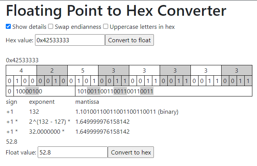Select the hex digit 5 cell
257x166 pixels.
point(83,71)
